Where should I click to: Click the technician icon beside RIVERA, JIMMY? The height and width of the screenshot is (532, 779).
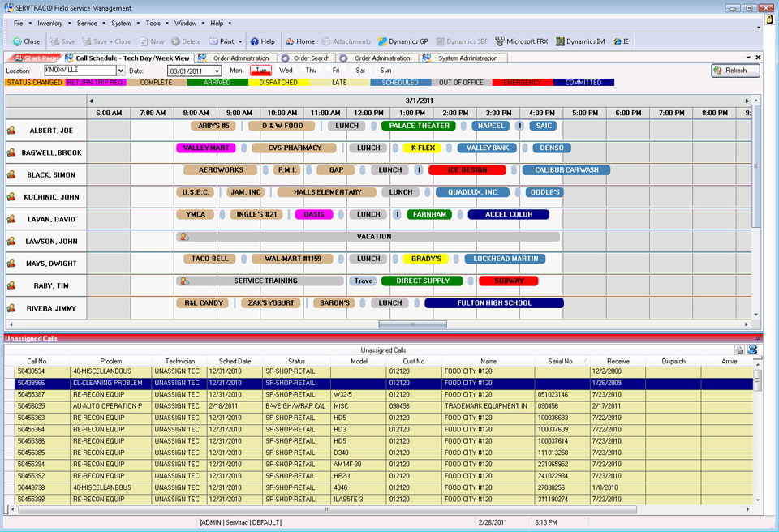[11, 308]
